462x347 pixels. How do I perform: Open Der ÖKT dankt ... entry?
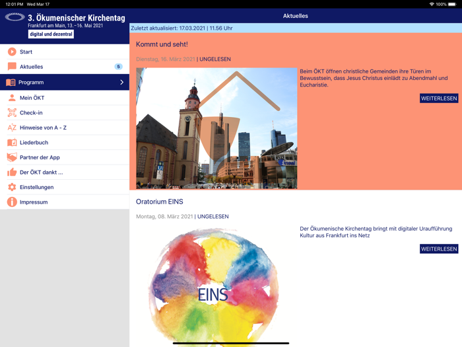(x=65, y=172)
